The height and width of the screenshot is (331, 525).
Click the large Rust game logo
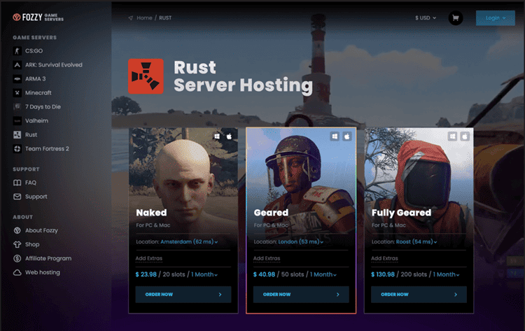[x=146, y=76]
